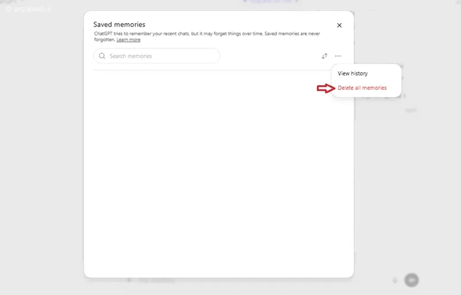
Task: Click the sort order arrows icon
Action: 324,56
